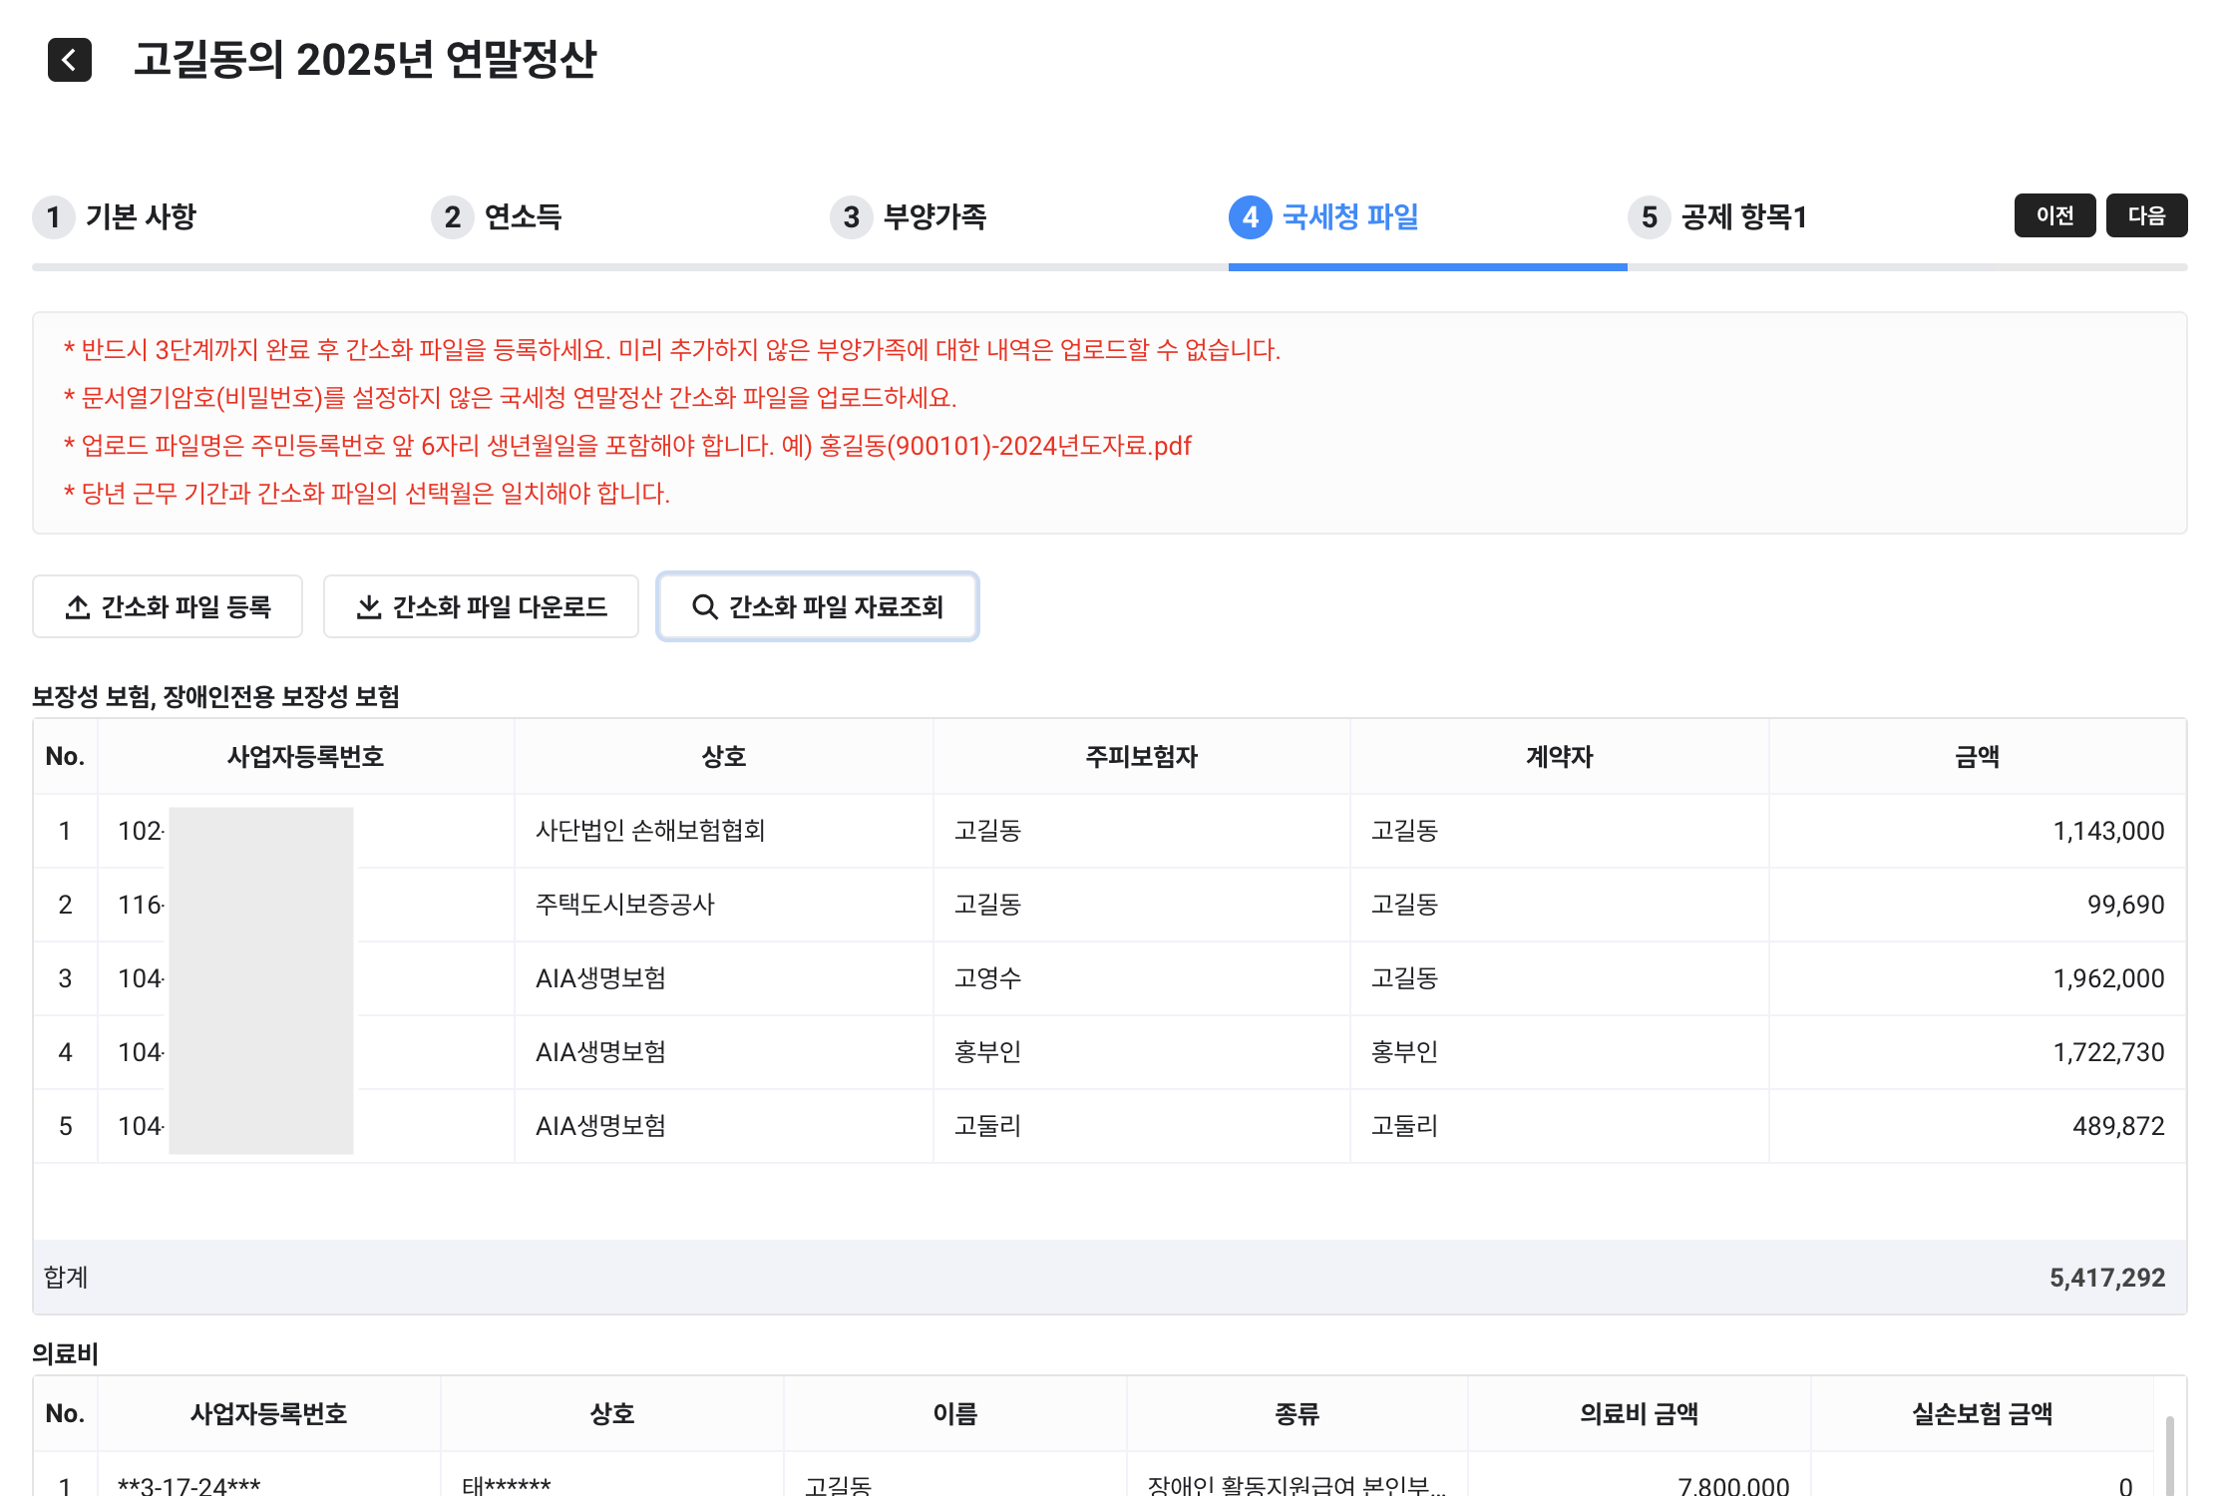Select the 사단법인 손해보험협회 insurance row
This screenshot has height=1496, width=2230.
[649, 831]
